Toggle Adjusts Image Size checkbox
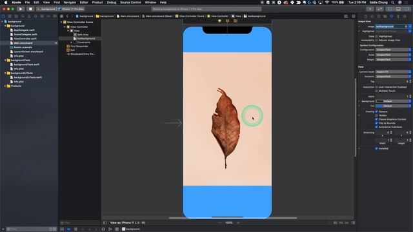This screenshot has height=232, width=413. (x=376, y=40)
